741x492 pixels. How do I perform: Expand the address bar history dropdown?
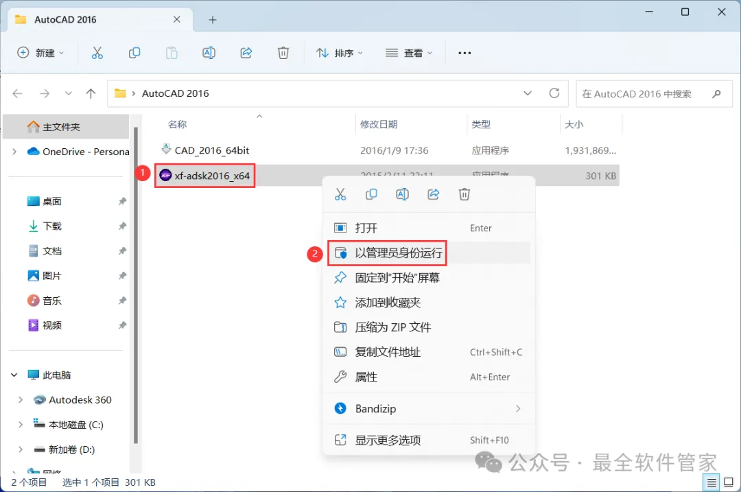[528, 93]
